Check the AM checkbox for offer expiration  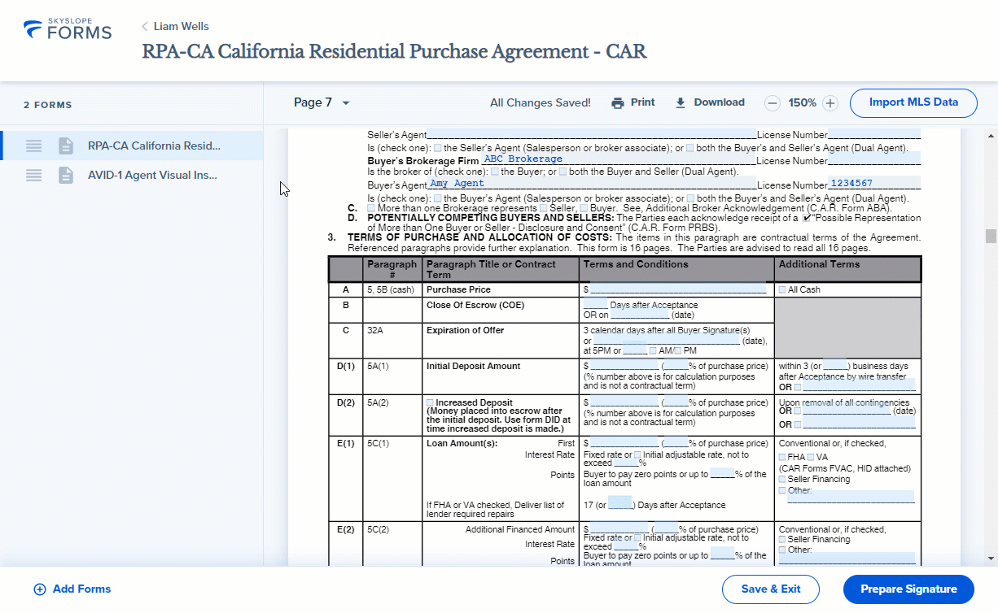(653, 350)
